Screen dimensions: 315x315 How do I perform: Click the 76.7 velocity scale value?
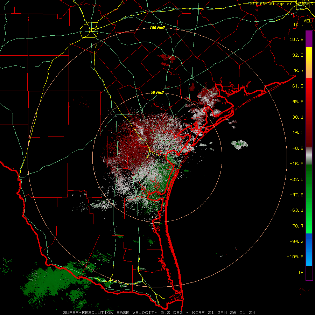pos(298,70)
